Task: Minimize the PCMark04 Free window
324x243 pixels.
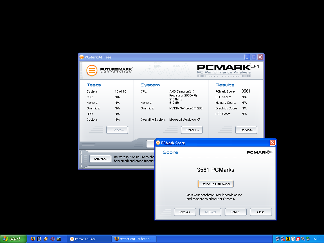Action: pyautogui.click(x=247, y=57)
